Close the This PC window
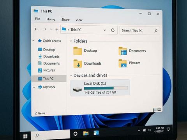Viewport: 187px width, 140px height. [x=158, y=14]
